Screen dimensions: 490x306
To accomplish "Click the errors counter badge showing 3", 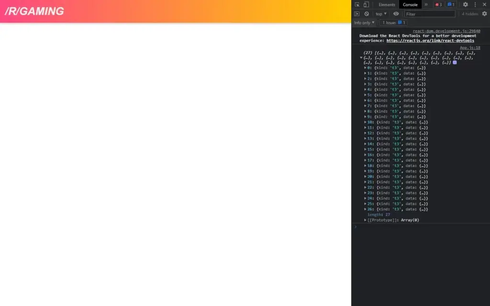I will [x=438, y=4].
